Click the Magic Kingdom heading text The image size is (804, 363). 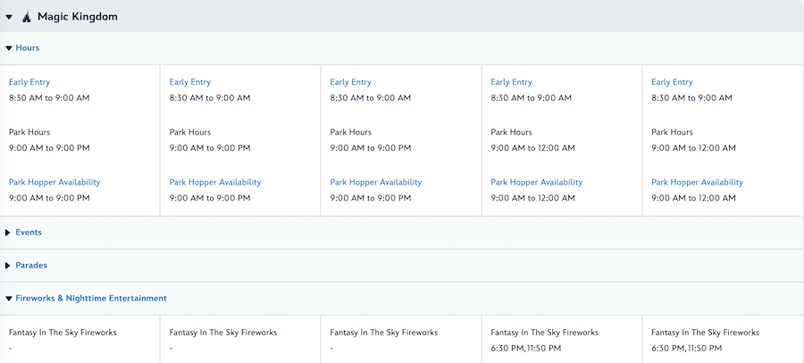(78, 17)
